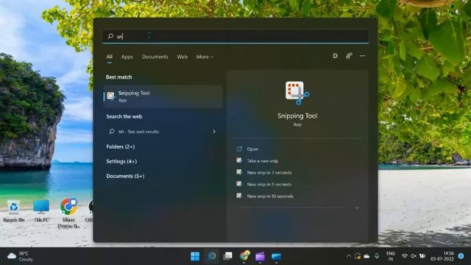Click the icon beside Take a new snip
Viewport: 471px width, 265px height.
pyautogui.click(x=239, y=160)
